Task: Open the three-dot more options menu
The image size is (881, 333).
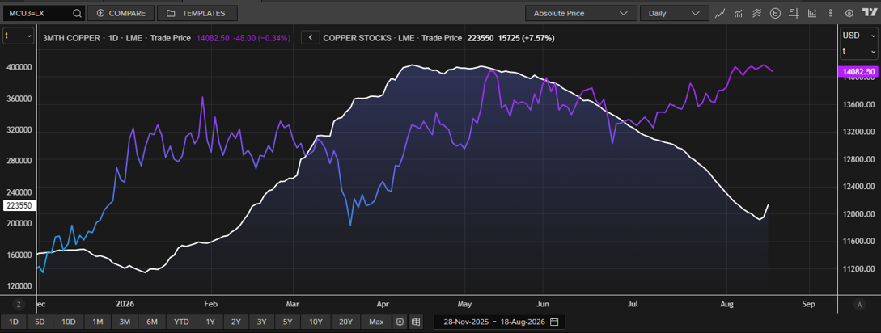Action: coord(831,13)
